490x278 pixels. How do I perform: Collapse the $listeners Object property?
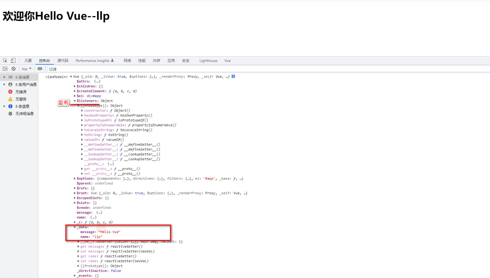coord(75,101)
